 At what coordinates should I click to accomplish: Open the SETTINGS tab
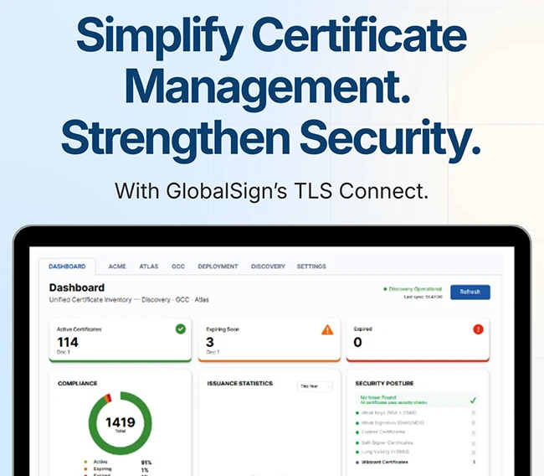pyautogui.click(x=311, y=266)
